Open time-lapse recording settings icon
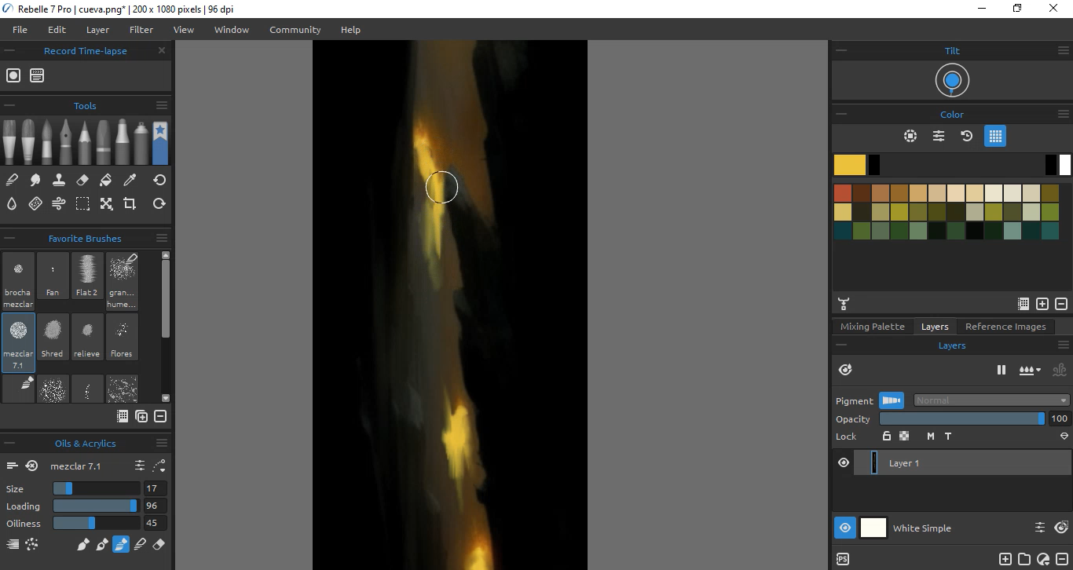Image resolution: width=1073 pixels, height=570 pixels. pos(37,75)
